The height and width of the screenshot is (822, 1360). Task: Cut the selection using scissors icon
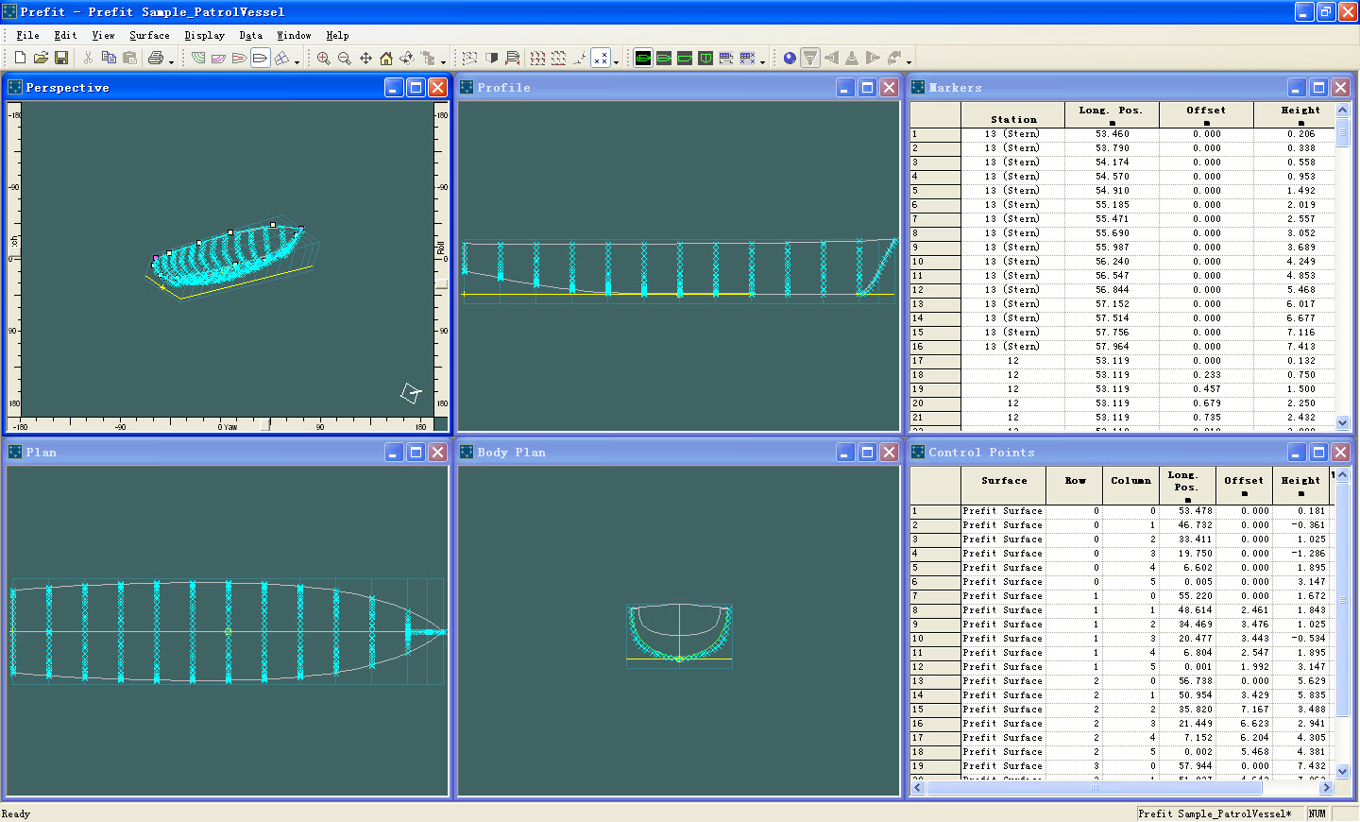tap(88, 58)
